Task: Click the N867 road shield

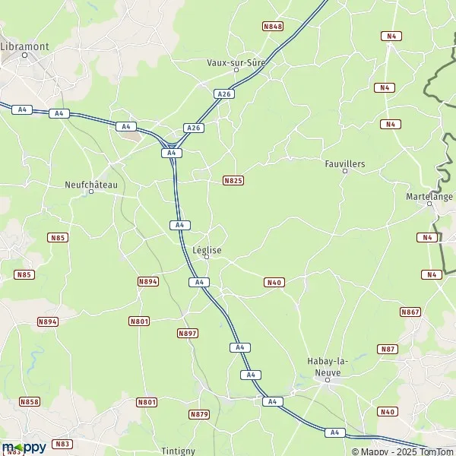Action: pyautogui.click(x=410, y=312)
